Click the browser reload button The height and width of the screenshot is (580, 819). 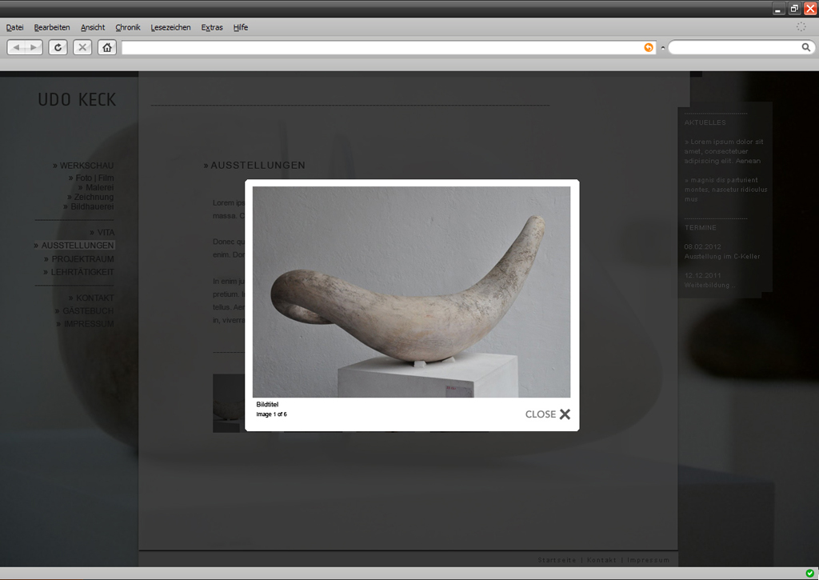pyautogui.click(x=58, y=47)
